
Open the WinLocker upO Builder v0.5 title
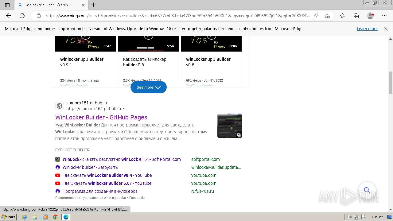point(208,62)
